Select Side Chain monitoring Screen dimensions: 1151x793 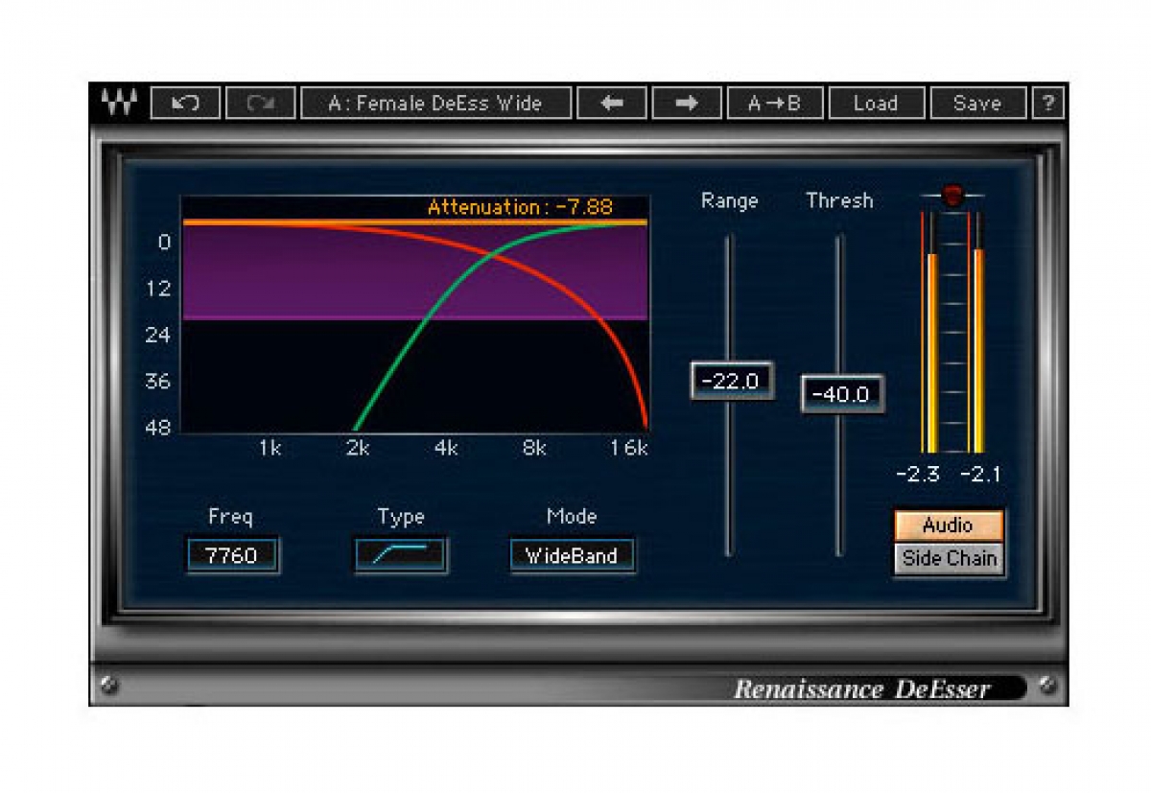pyautogui.click(x=949, y=558)
